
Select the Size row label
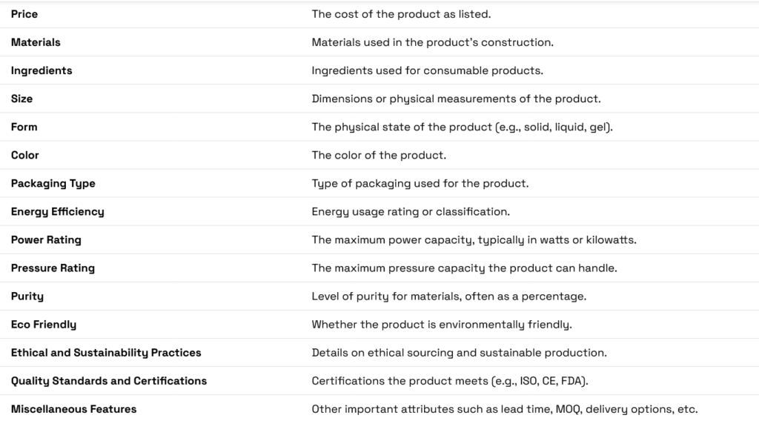(21, 99)
